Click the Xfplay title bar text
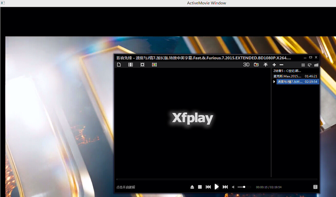This screenshot has height=197, width=336. coord(203,58)
